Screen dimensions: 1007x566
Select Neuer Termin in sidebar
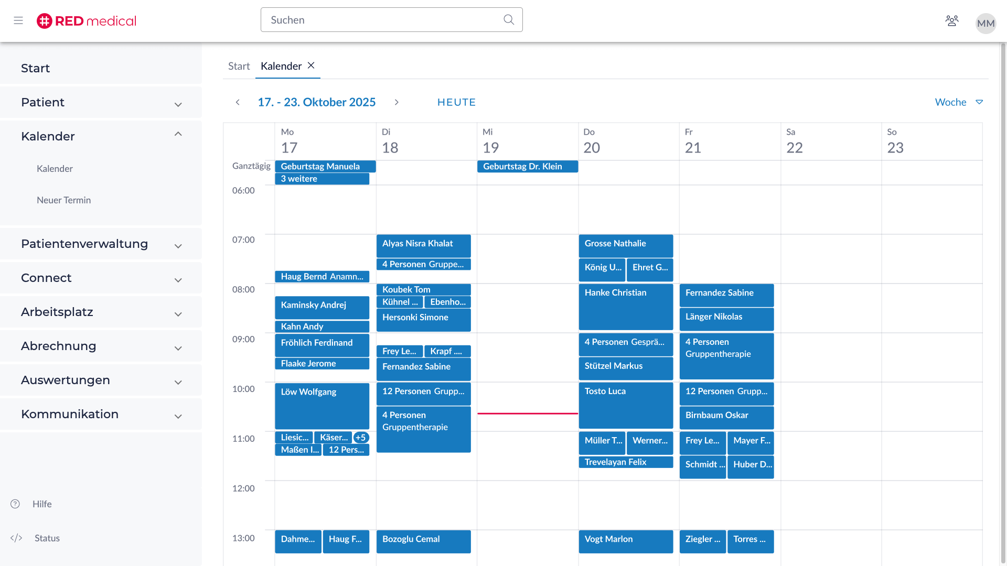tap(63, 200)
